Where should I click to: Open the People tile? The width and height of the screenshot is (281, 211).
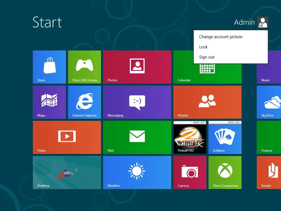click(x=207, y=102)
